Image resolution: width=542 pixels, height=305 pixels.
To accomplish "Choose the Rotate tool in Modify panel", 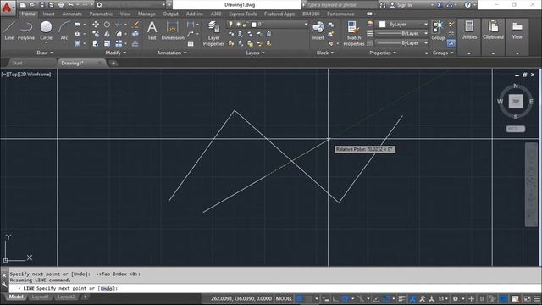I will [108, 25].
